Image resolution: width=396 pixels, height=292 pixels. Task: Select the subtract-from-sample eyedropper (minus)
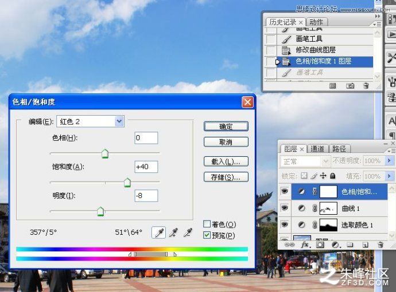(188, 232)
